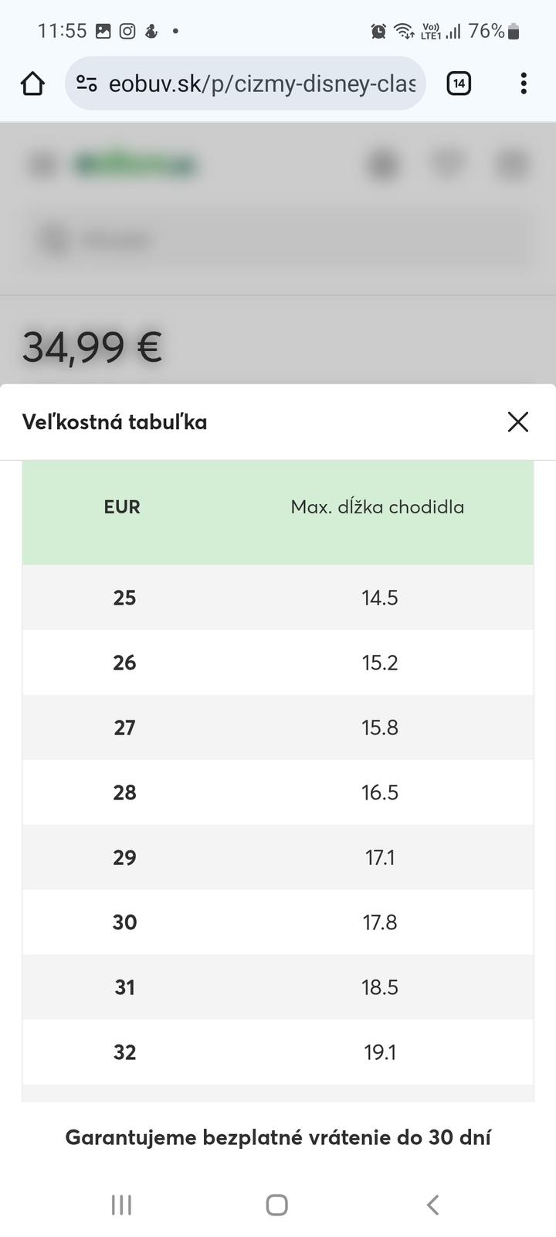
Task: Tap the 34,99 € price behind dialog
Action: [x=92, y=346]
